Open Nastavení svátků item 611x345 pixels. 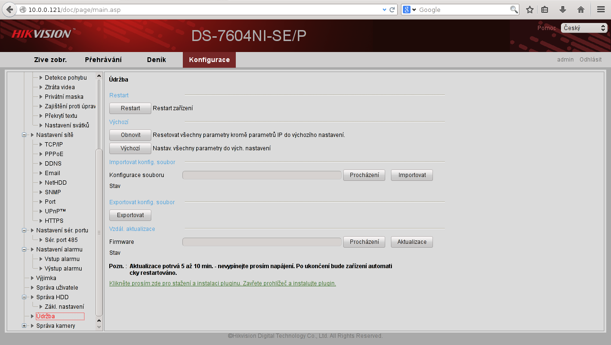click(67, 125)
